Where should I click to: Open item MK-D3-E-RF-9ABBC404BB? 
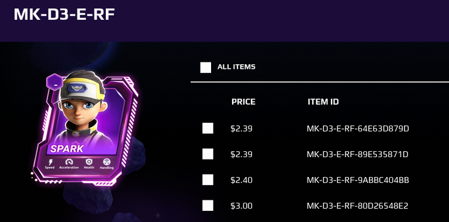point(358,181)
